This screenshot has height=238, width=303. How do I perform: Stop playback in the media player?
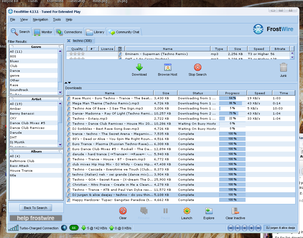[x=252, y=228]
